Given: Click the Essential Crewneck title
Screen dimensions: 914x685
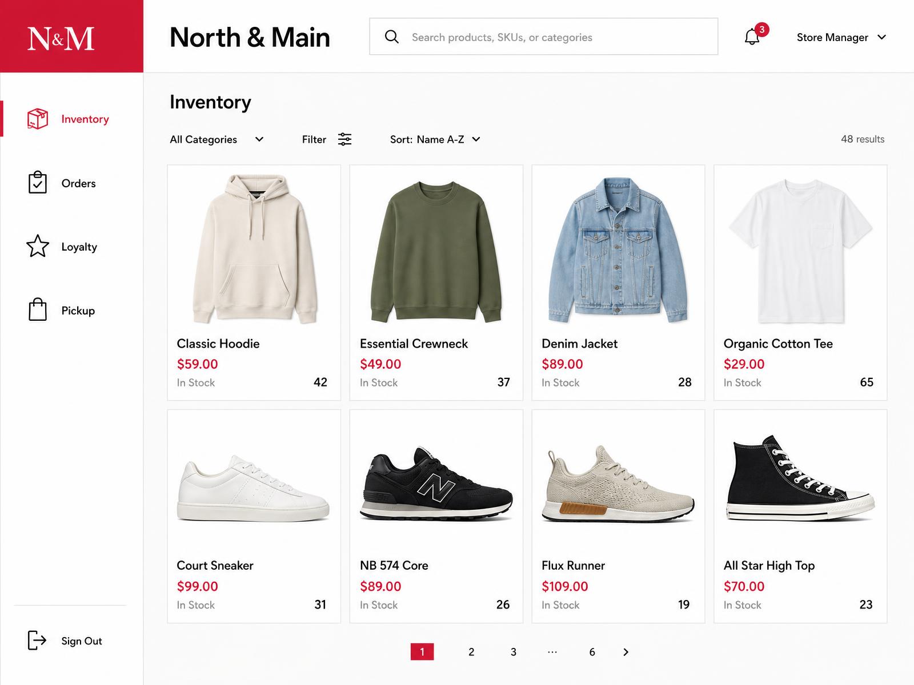Looking at the screenshot, I should (x=414, y=344).
